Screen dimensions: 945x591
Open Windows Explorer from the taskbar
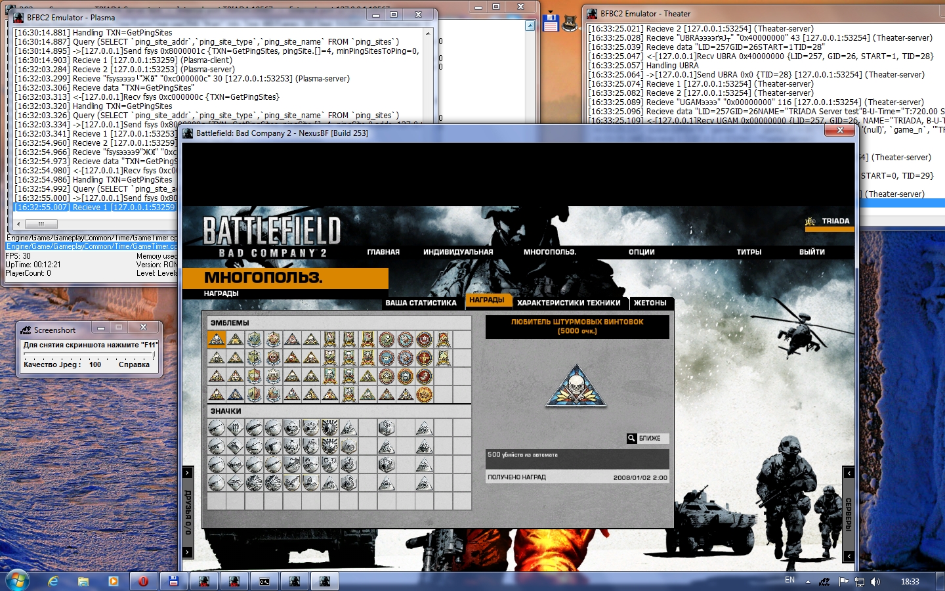83,581
